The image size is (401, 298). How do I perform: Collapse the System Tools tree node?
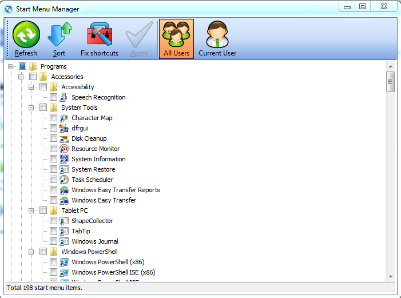31,108
